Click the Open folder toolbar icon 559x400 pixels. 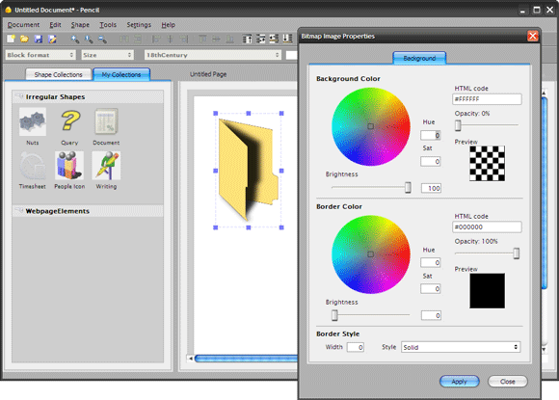click(24, 39)
